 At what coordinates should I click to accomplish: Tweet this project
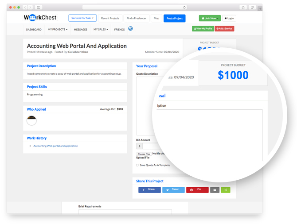tap(173, 190)
